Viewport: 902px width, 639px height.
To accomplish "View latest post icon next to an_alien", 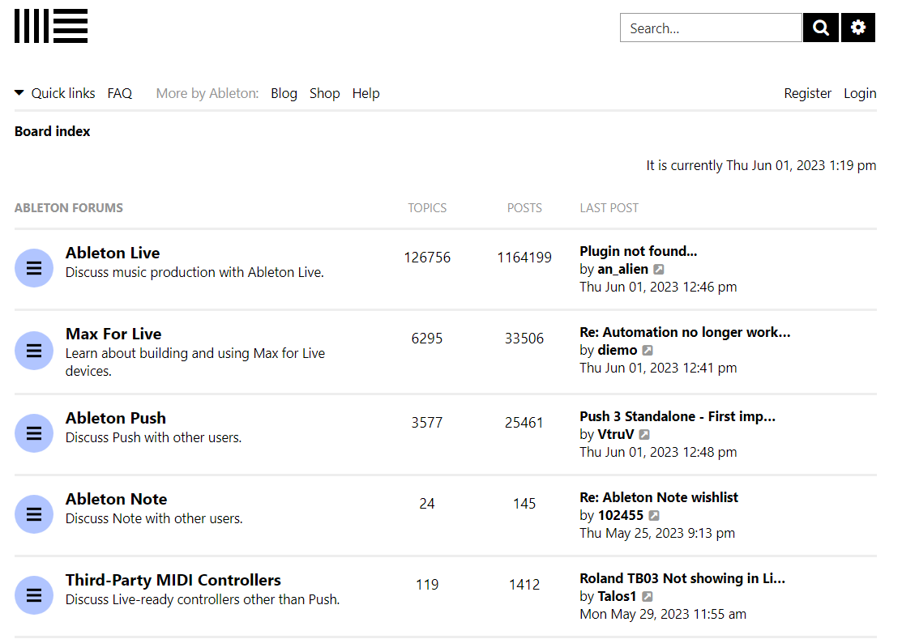I will pyautogui.click(x=659, y=270).
